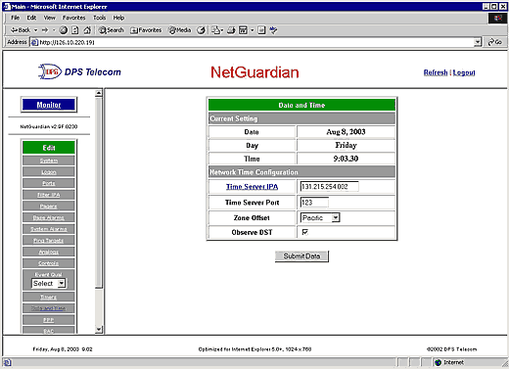Click the URL text in the Address field
Viewport: 509px width, 369px height.
(x=67, y=42)
